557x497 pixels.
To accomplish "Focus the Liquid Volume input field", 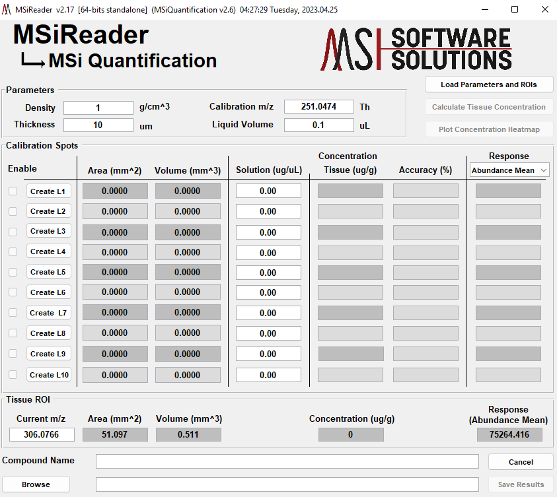I will click(x=319, y=125).
